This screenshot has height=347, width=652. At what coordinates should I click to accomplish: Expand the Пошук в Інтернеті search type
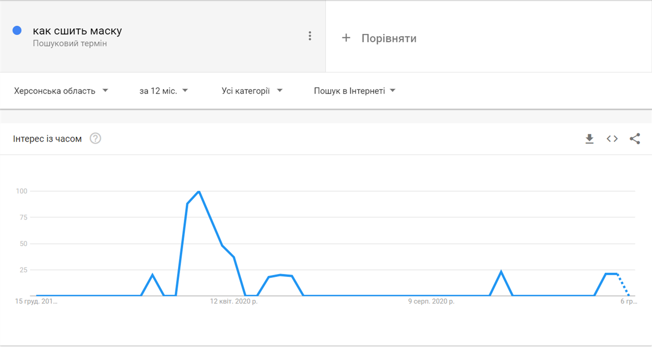click(x=354, y=91)
